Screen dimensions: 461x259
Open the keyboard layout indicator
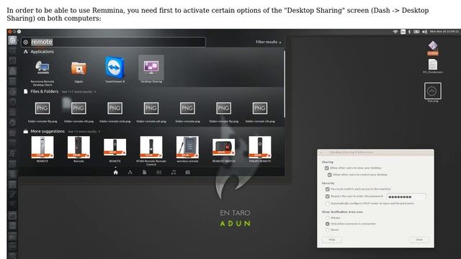click(x=403, y=32)
